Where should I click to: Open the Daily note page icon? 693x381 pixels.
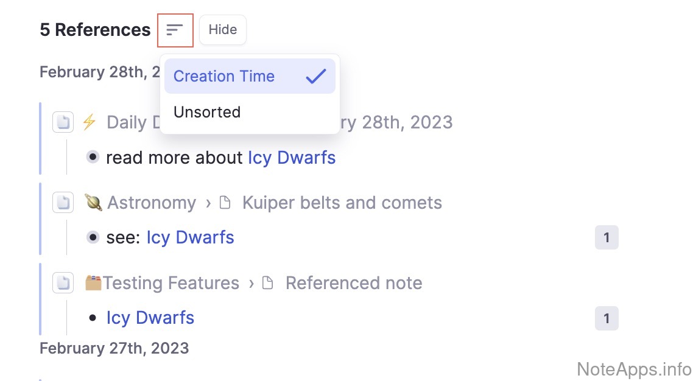[63, 122]
